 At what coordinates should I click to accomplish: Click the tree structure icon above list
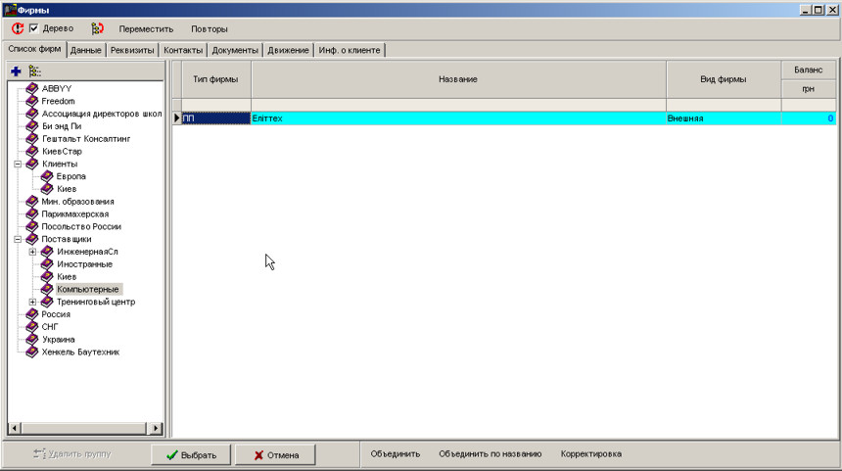(x=34, y=71)
